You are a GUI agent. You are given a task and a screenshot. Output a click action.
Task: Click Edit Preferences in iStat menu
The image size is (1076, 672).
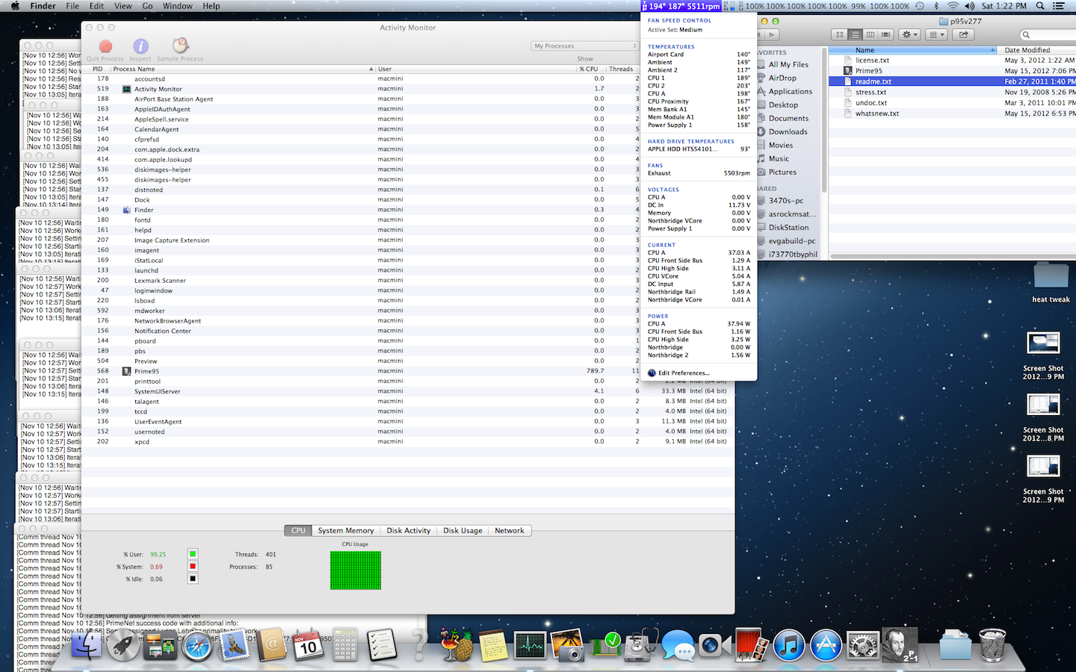[684, 373]
